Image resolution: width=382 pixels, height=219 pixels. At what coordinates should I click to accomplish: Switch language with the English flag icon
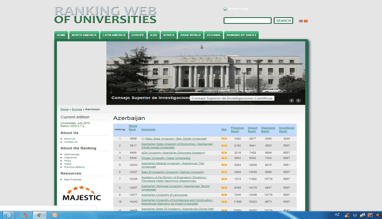click(300, 21)
